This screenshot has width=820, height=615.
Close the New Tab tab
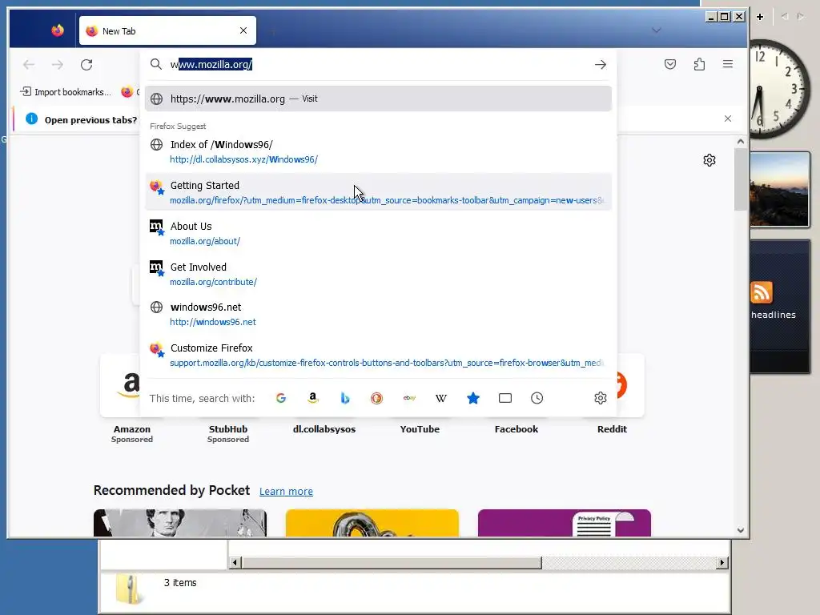coord(243,30)
